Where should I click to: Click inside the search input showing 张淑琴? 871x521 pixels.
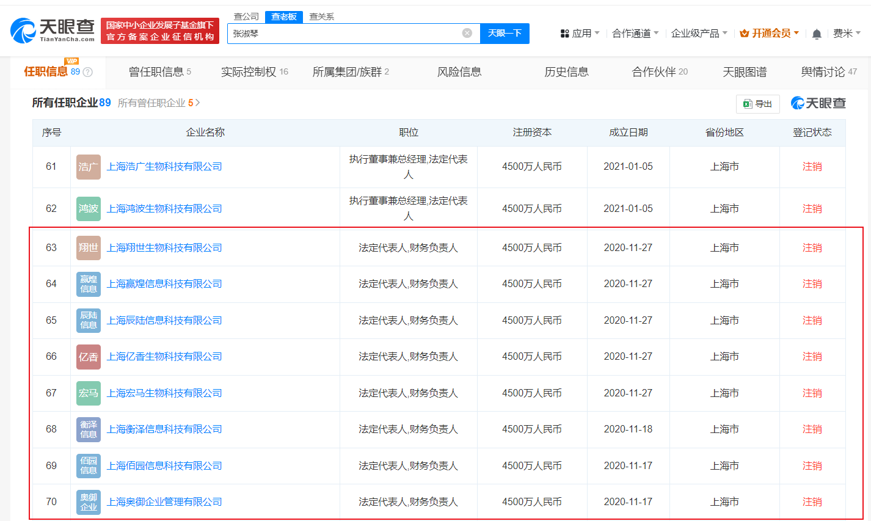click(336, 33)
